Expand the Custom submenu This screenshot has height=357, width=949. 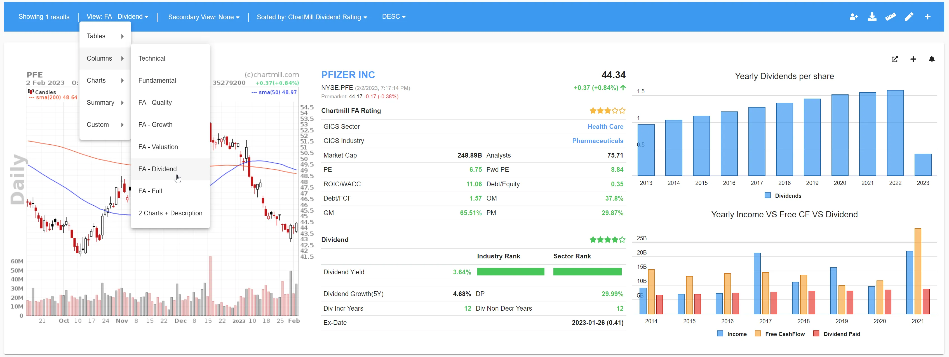click(105, 125)
